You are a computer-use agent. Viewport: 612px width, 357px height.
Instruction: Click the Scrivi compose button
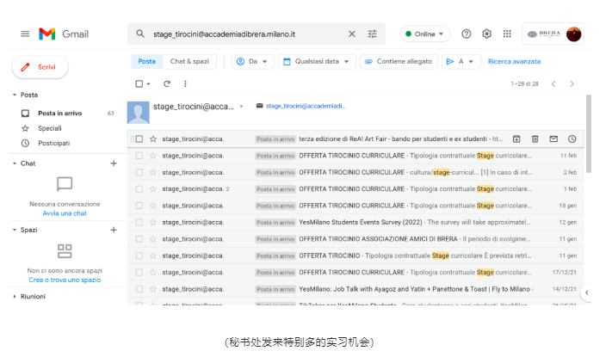tap(40, 67)
